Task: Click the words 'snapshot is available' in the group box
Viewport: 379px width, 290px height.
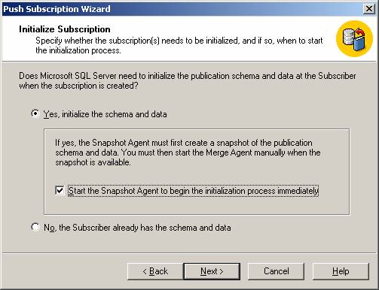Action: tap(93, 162)
